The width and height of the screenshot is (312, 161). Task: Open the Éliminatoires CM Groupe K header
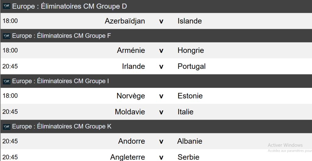tap(62, 127)
